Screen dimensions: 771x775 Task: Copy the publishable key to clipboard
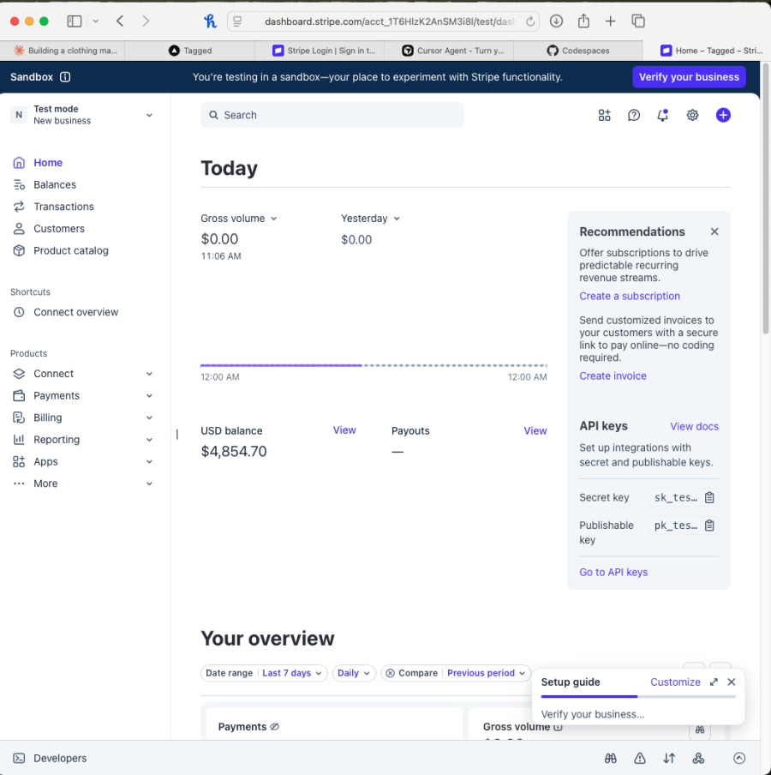pos(709,526)
